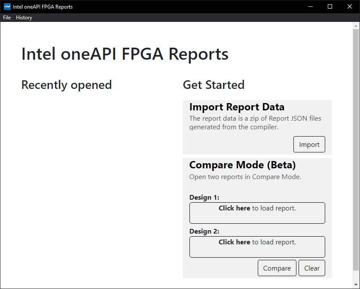The width and height of the screenshot is (360, 289).
Task: Click the scrollbar up arrow
Action: pos(356,26)
